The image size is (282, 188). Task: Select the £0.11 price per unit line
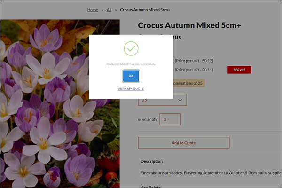(x=194, y=70)
